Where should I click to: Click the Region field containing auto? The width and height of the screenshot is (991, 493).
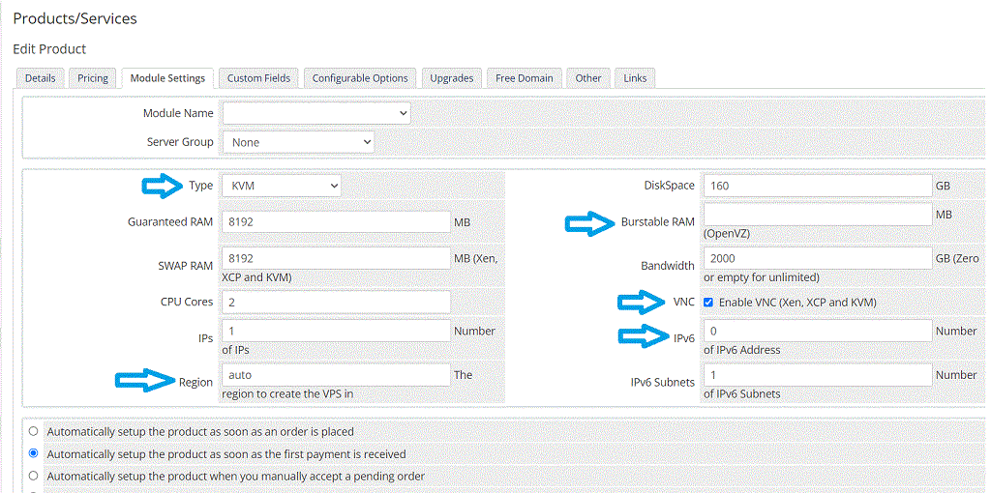click(336, 375)
